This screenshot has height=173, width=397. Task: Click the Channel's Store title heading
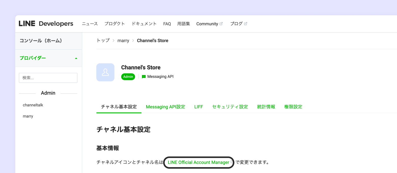point(141,67)
